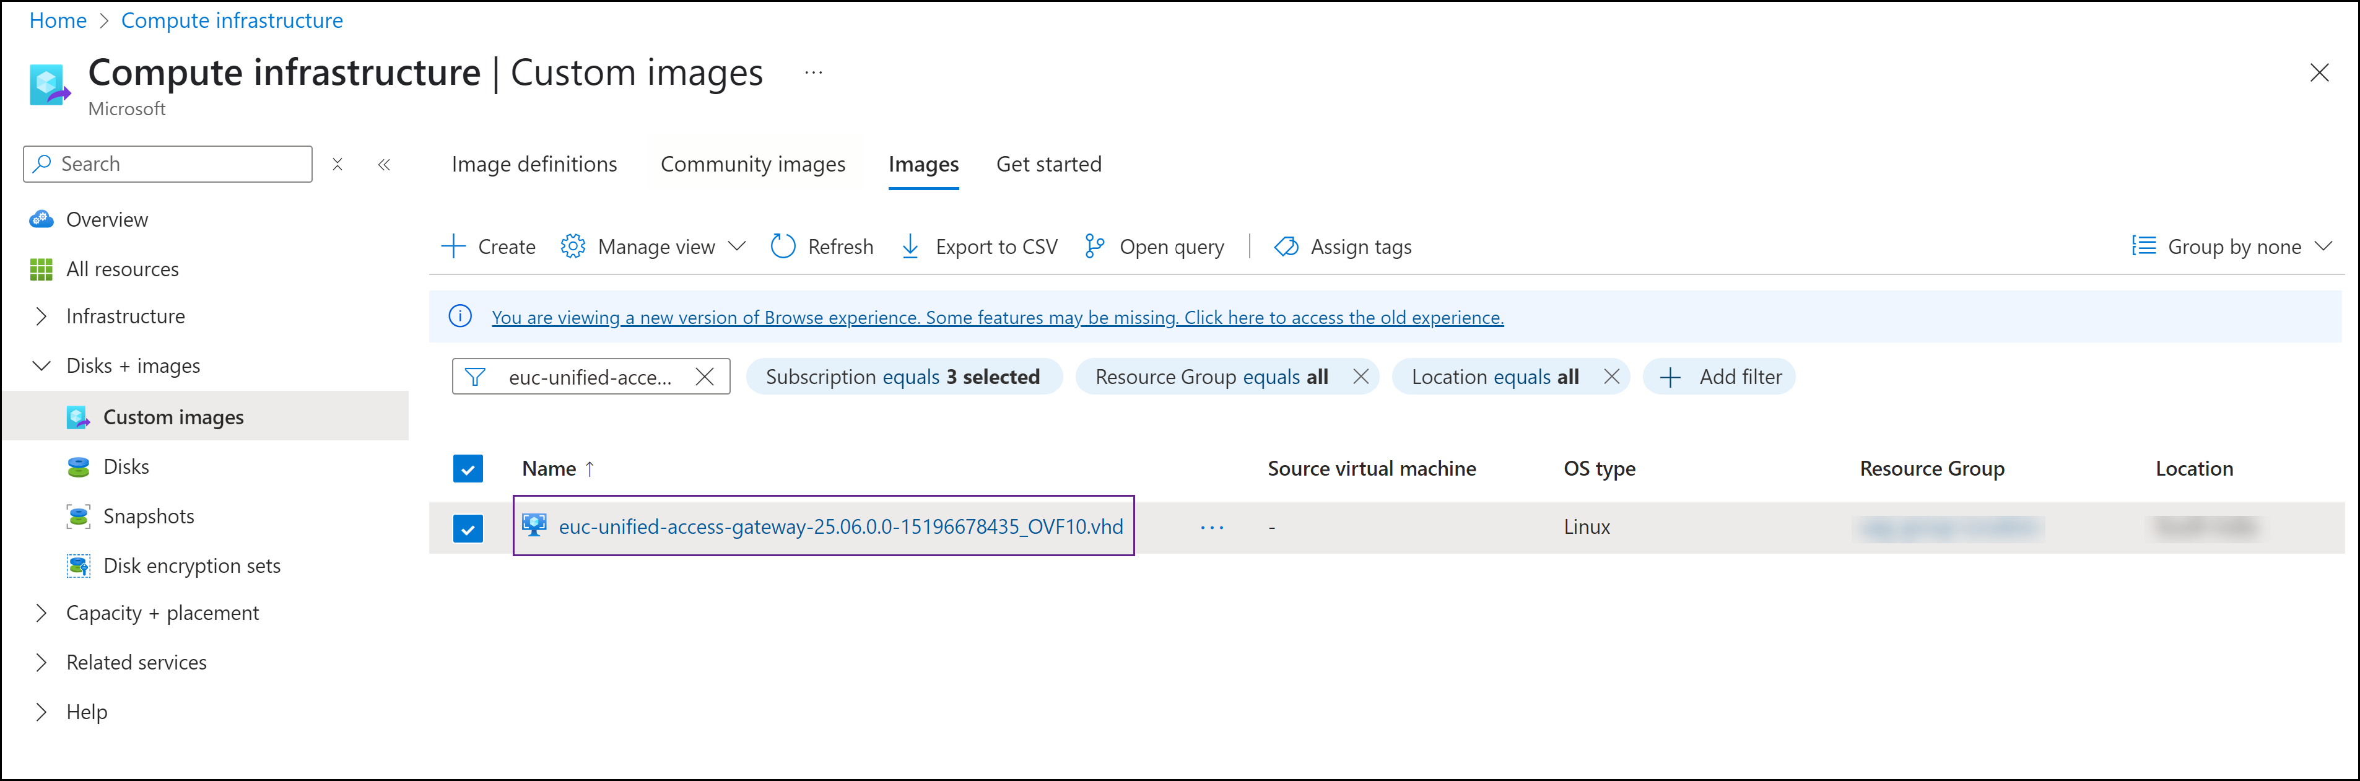
Task: Toggle the select-all header checkbox
Action: tap(468, 468)
